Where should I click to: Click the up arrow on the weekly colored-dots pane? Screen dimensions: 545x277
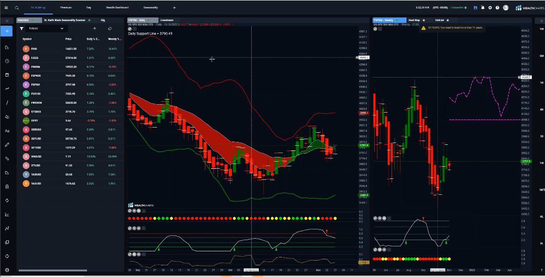pyautogui.click(x=384, y=249)
